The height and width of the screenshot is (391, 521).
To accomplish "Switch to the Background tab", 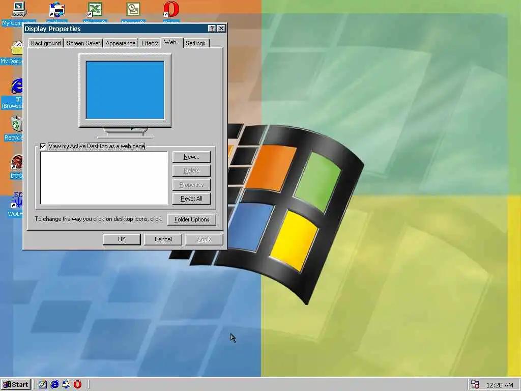I will pos(46,43).
